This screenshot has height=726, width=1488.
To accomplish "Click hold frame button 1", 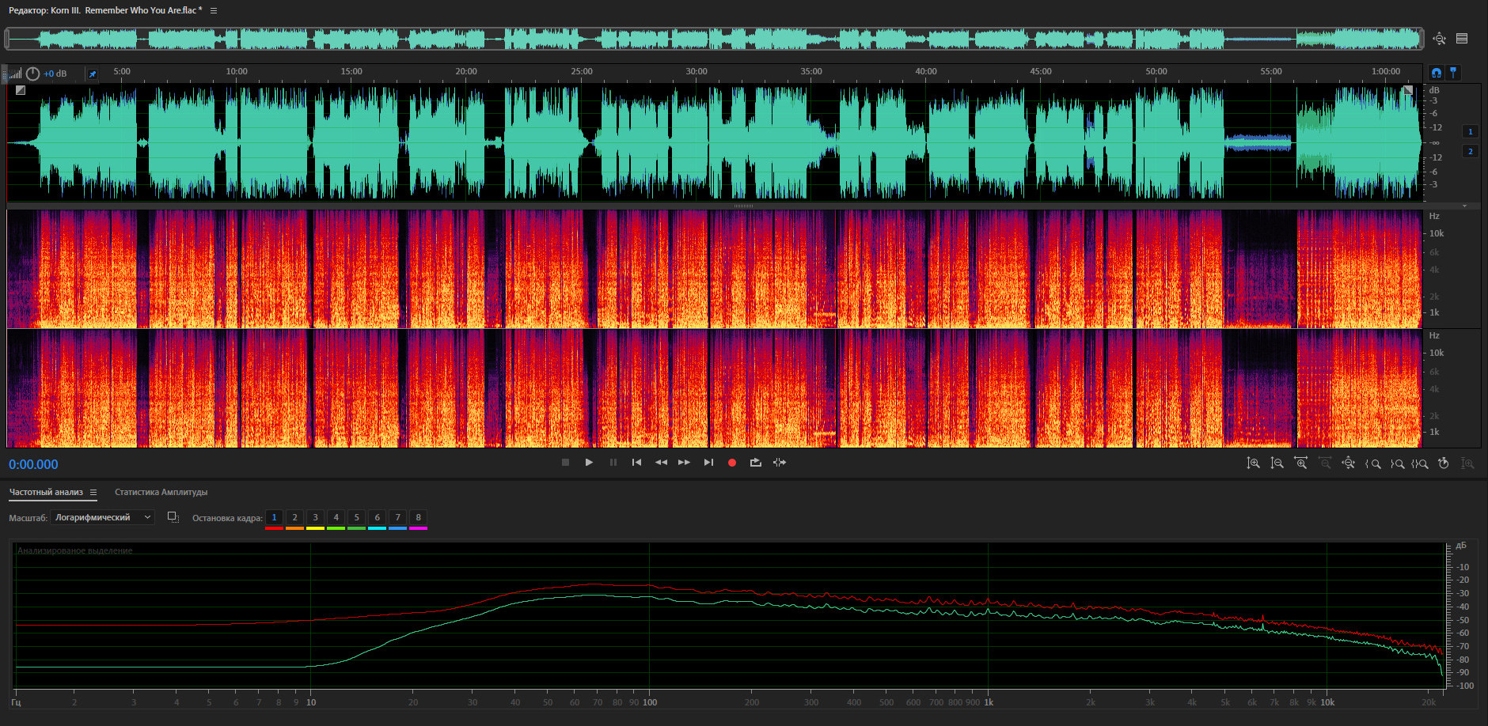I will coord(274,518).
